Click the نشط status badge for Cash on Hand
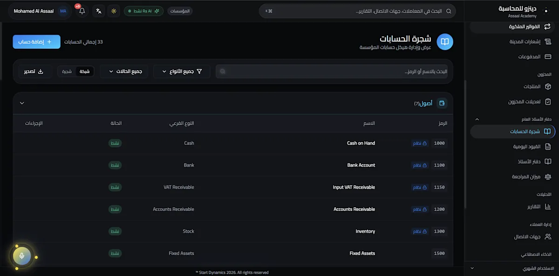This screenshot has height=276, width=559. pos(115,143)
